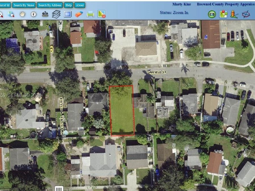This screenshot has height=191, width=255.
Task: Click the purple oblique view icon
Action: [x=246, y=14]
